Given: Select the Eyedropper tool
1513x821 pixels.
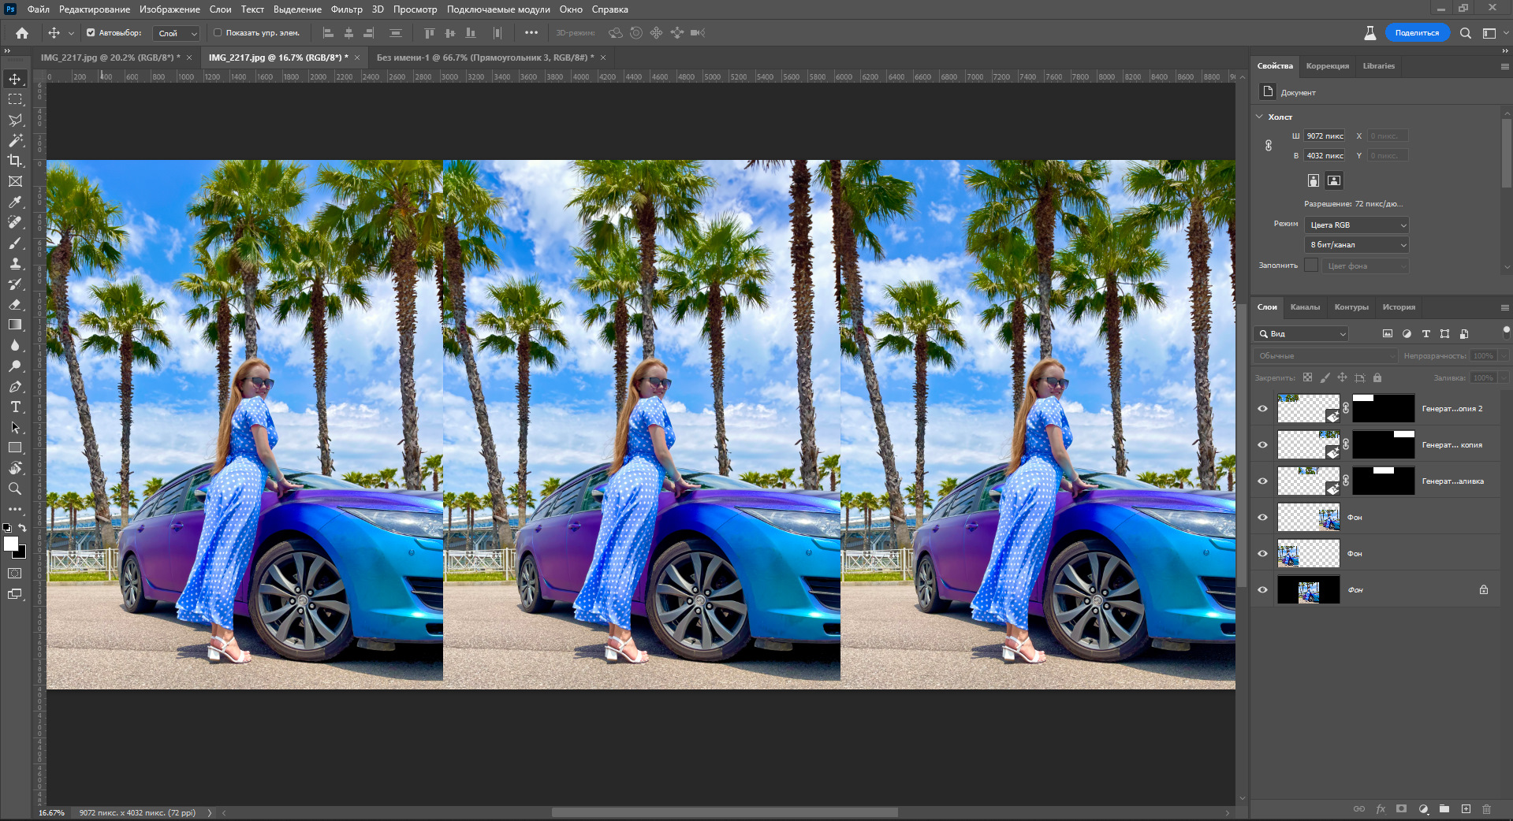Looking at the screenshot, I should [15, 202].
